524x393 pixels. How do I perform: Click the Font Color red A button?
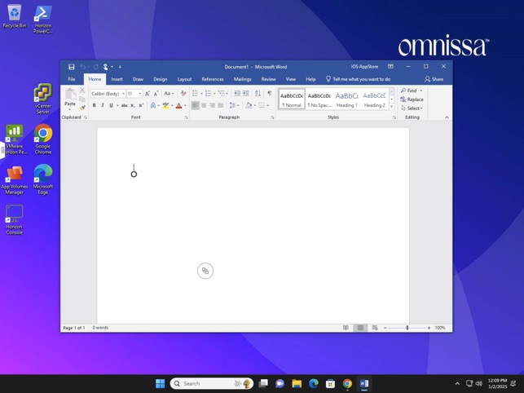[178, 105]
